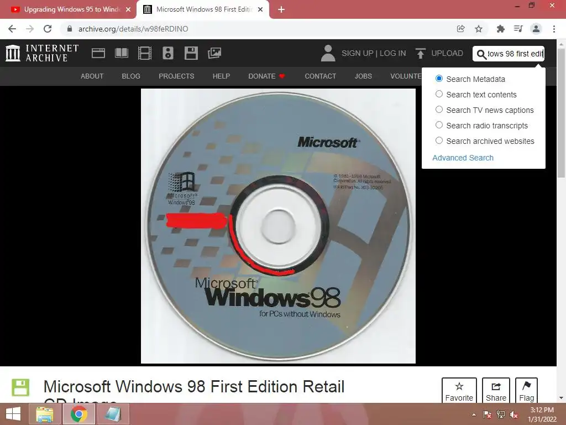Open the notepad app in the taskbar
This screenshot has width=566, height=425.
(x=113, y=414)
